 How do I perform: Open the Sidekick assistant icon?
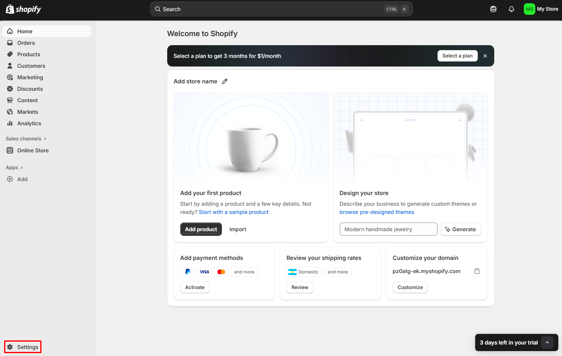point(493,9)
